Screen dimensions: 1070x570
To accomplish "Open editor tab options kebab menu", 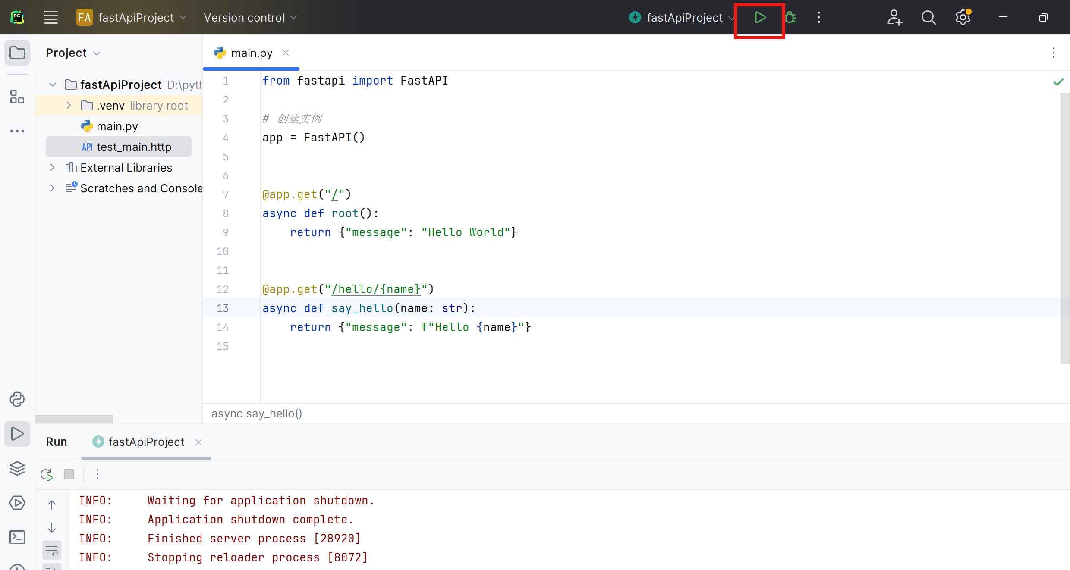I will coord(1054,53).
